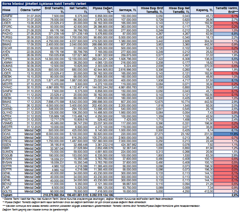Click the table title 'Borsa İstanbul Şirketleri Açıklanan Nakit Temettü Verileri'
Image resolution: width=244 pixels, height=212 pixels.
point(44,4)
